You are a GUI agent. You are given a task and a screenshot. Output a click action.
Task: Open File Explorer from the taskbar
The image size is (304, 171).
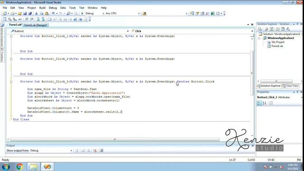(x=34, y=167)
